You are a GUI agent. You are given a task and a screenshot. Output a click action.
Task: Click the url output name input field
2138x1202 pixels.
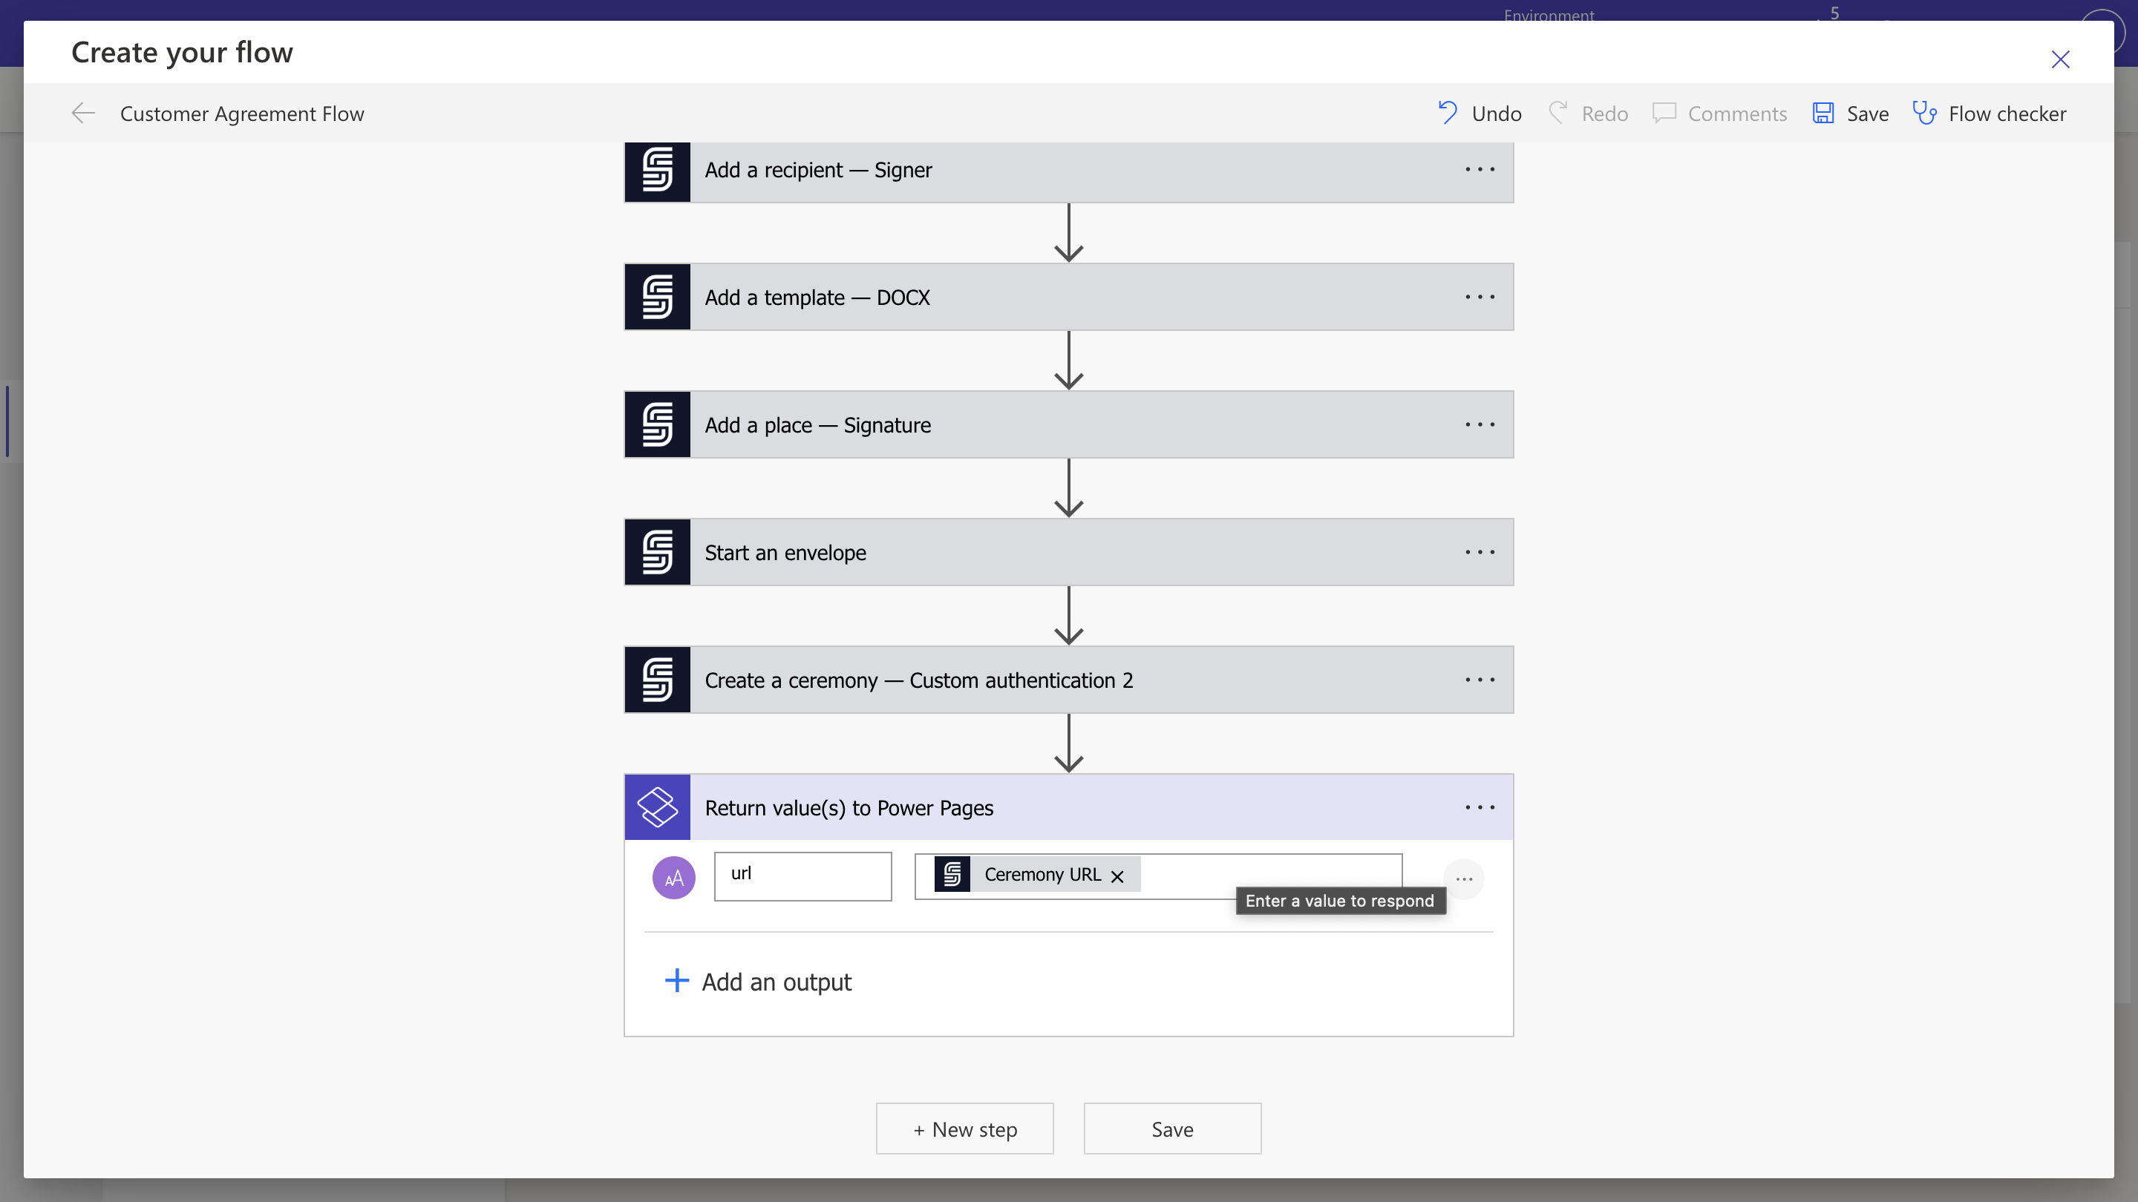pyautogui.click(x=802, y=876)
